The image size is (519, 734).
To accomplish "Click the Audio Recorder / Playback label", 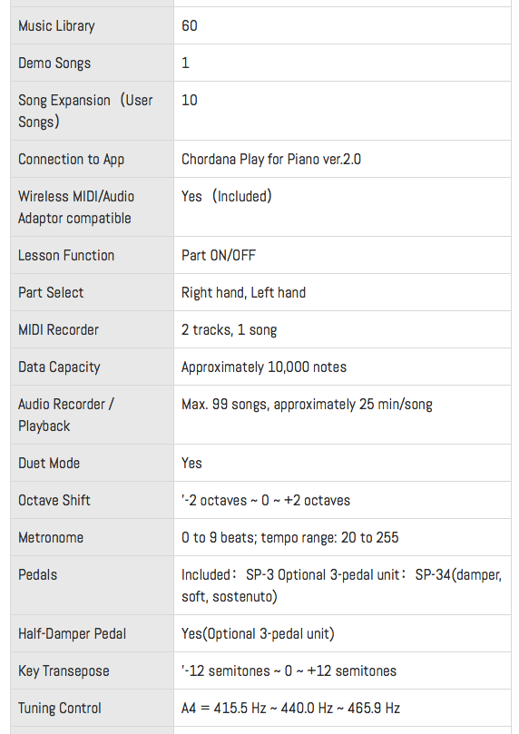I will (x=66, y=415).
